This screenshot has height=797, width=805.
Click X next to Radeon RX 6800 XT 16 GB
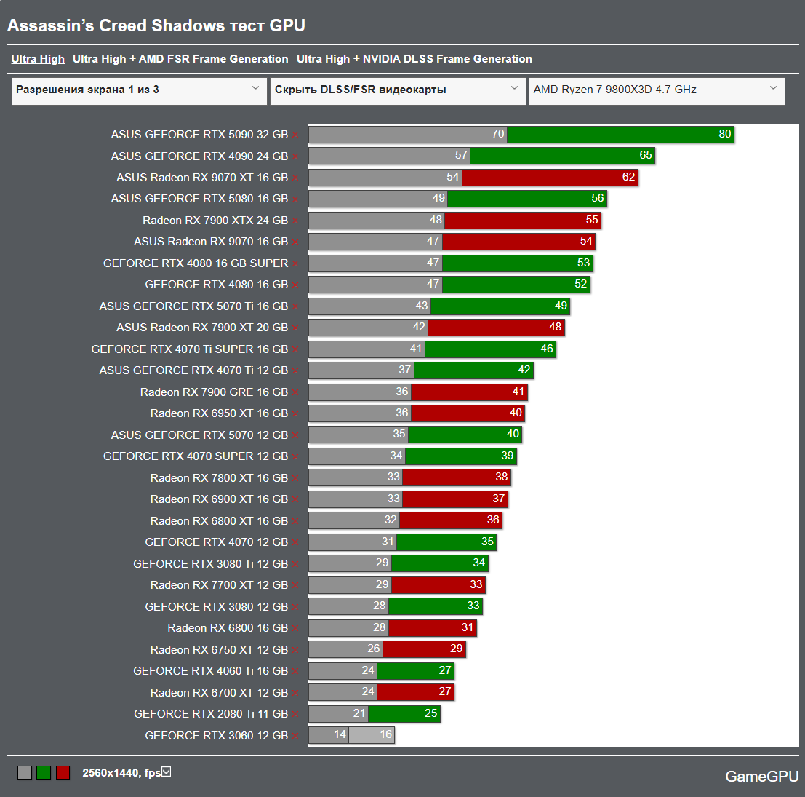coord(295,521)
